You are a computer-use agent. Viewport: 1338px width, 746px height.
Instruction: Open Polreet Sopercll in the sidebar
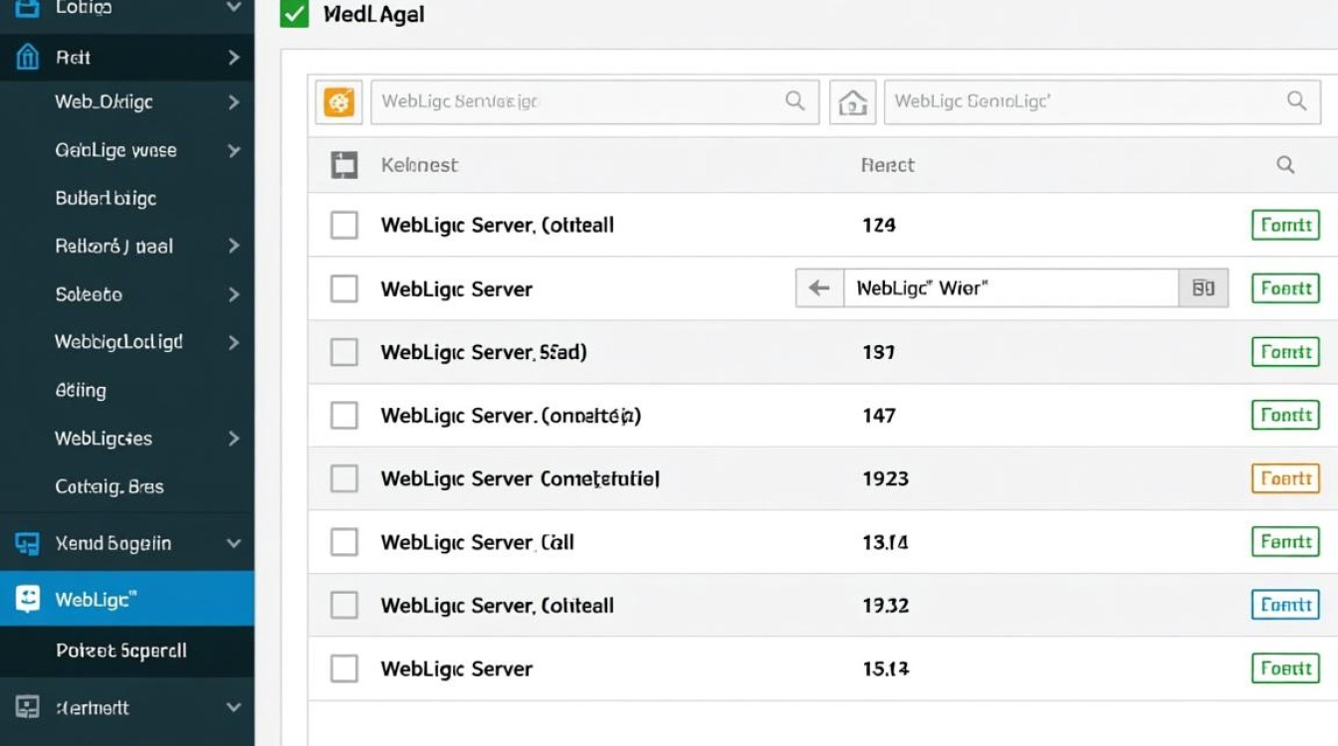[x=121, y=651]
